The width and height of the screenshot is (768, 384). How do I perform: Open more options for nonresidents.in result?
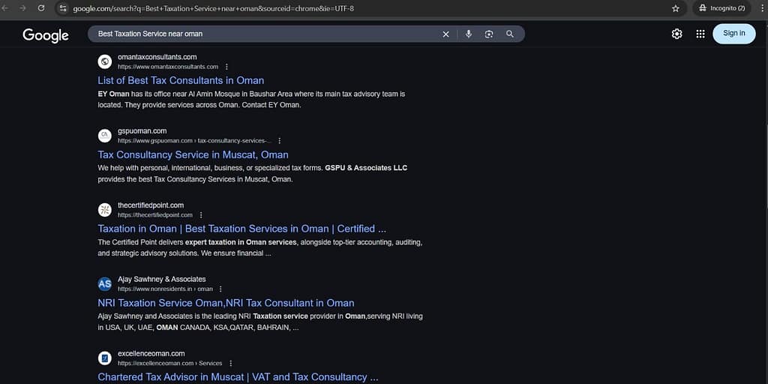coord(220,289)
